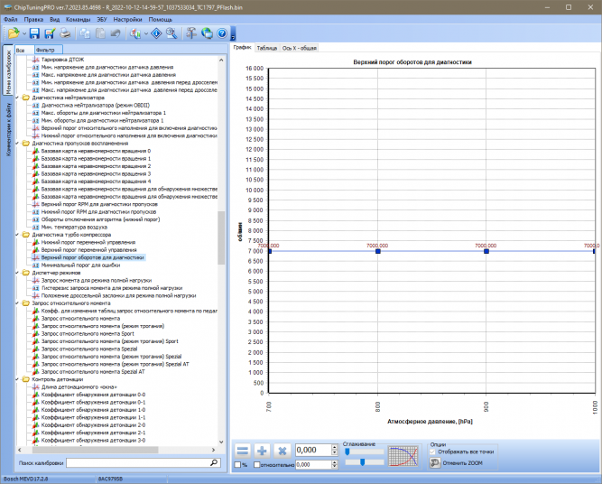
Task: Open the 'Комментарии к файлу' side tab
Action: (x=8, y=129)
